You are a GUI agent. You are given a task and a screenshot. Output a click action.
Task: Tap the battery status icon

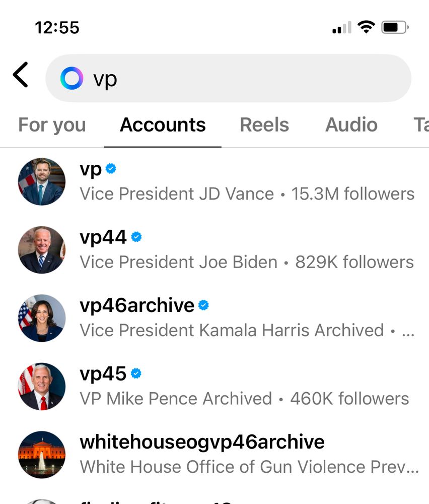(395, 27)
